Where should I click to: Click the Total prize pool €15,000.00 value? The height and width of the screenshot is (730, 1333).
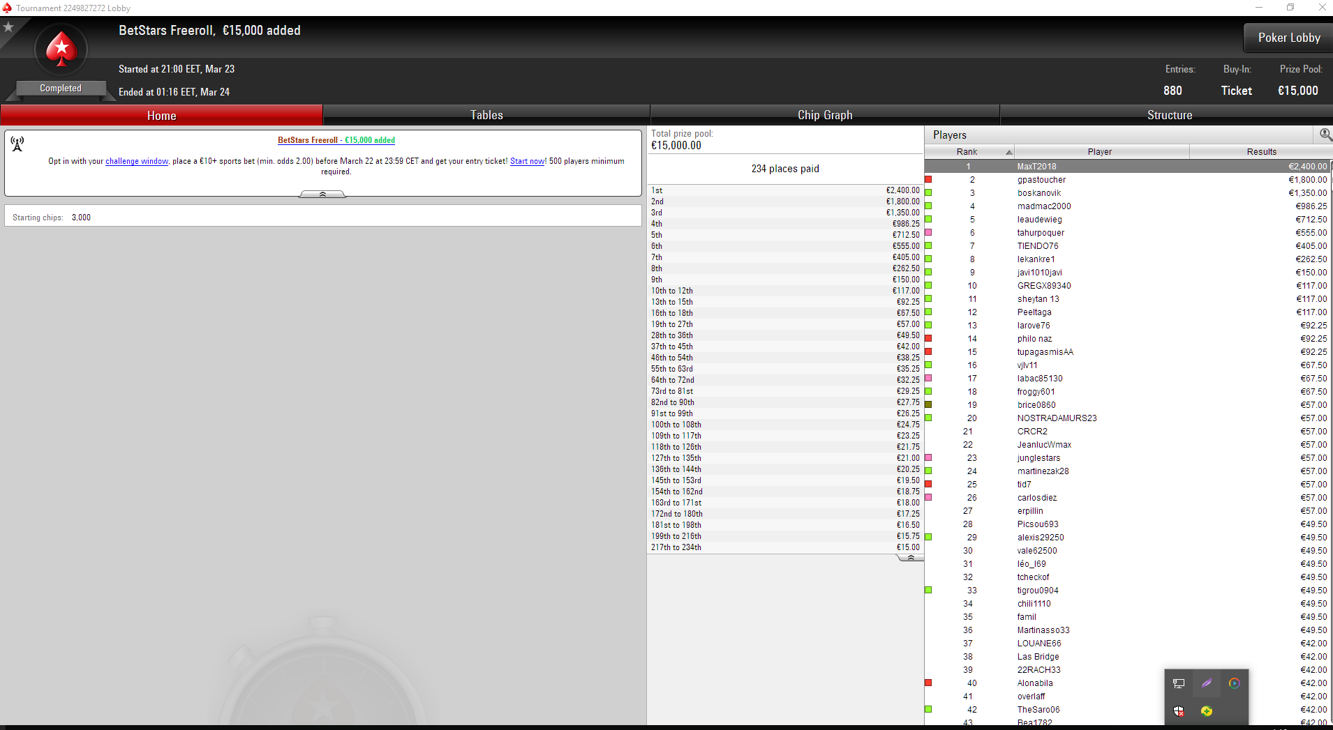tap(676, 146)
